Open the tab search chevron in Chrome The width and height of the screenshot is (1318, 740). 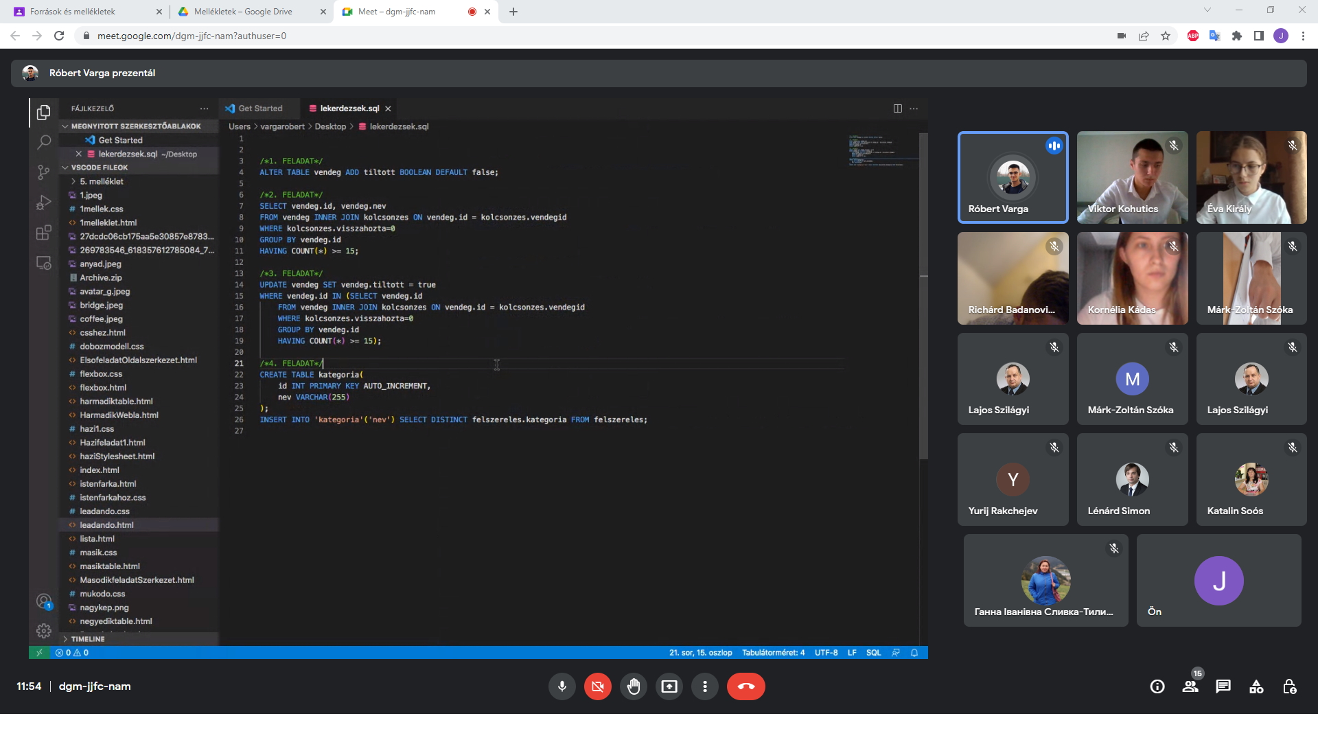click(1207, 10)
